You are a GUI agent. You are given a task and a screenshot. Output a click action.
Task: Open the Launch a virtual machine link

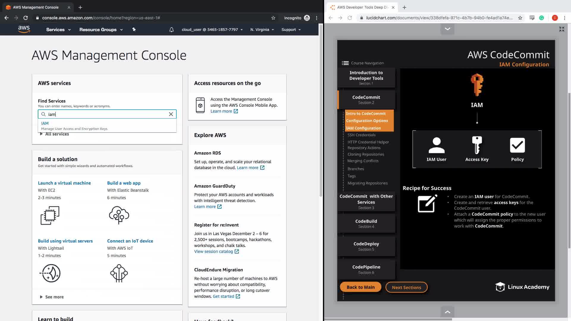coord(64,183)
